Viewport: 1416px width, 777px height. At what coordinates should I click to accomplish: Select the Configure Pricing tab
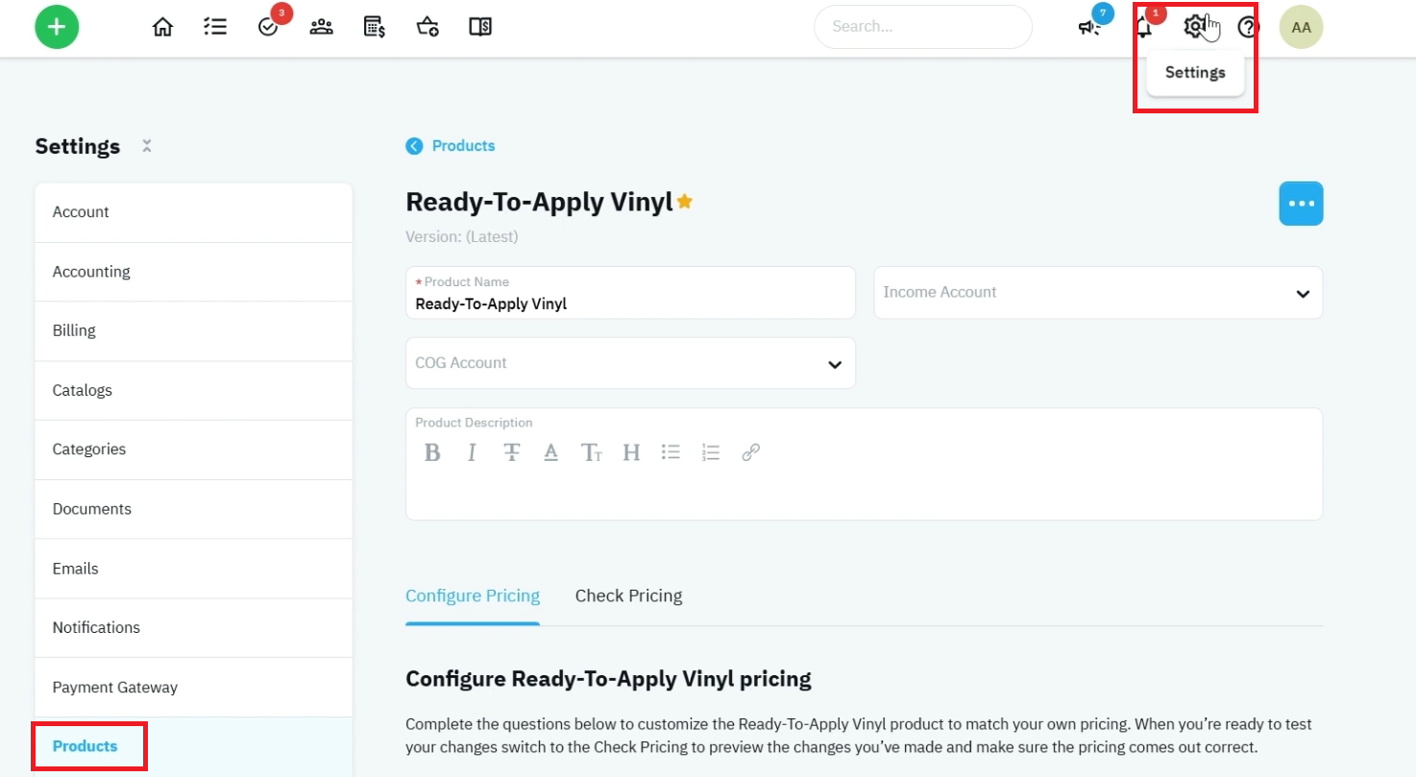[473, 595]
